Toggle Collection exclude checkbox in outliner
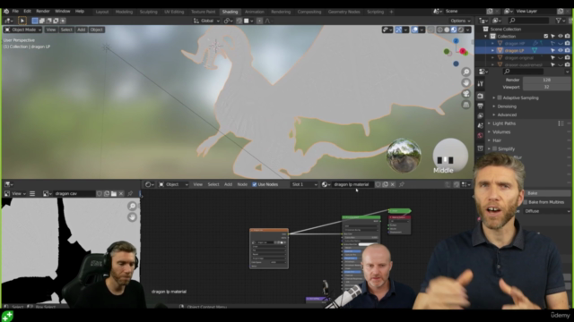Viewport: 574px width, 322px height. tap(546, 36)
